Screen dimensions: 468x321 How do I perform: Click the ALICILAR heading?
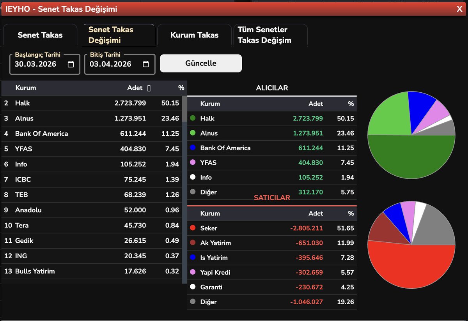coord(272,88)
